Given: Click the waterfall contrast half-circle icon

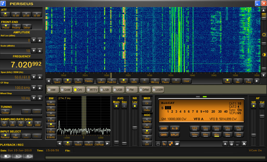Looking at the screenshot, I should pos(264,55).
